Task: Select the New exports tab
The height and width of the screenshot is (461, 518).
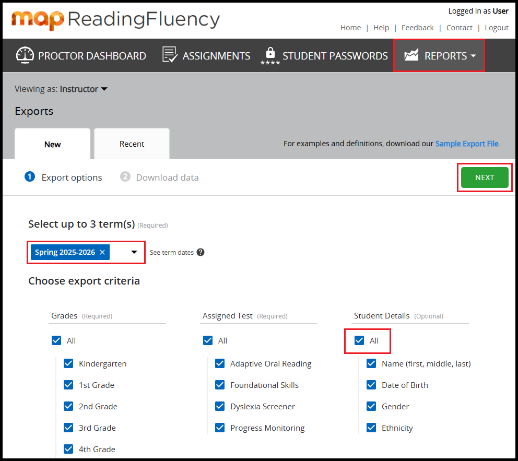Action: (52, 144)
